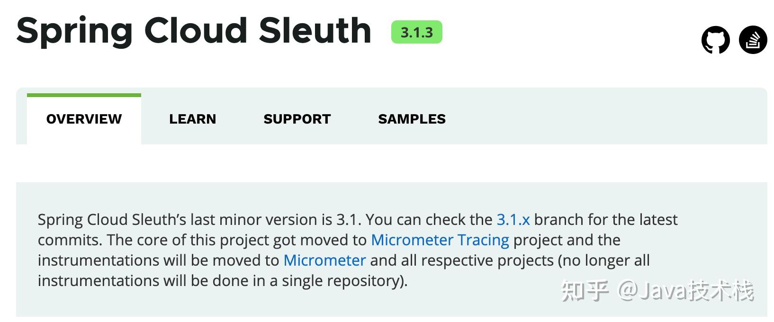Select the Overview tab
The image size is (774, 322).
click(x=84, y=119)
